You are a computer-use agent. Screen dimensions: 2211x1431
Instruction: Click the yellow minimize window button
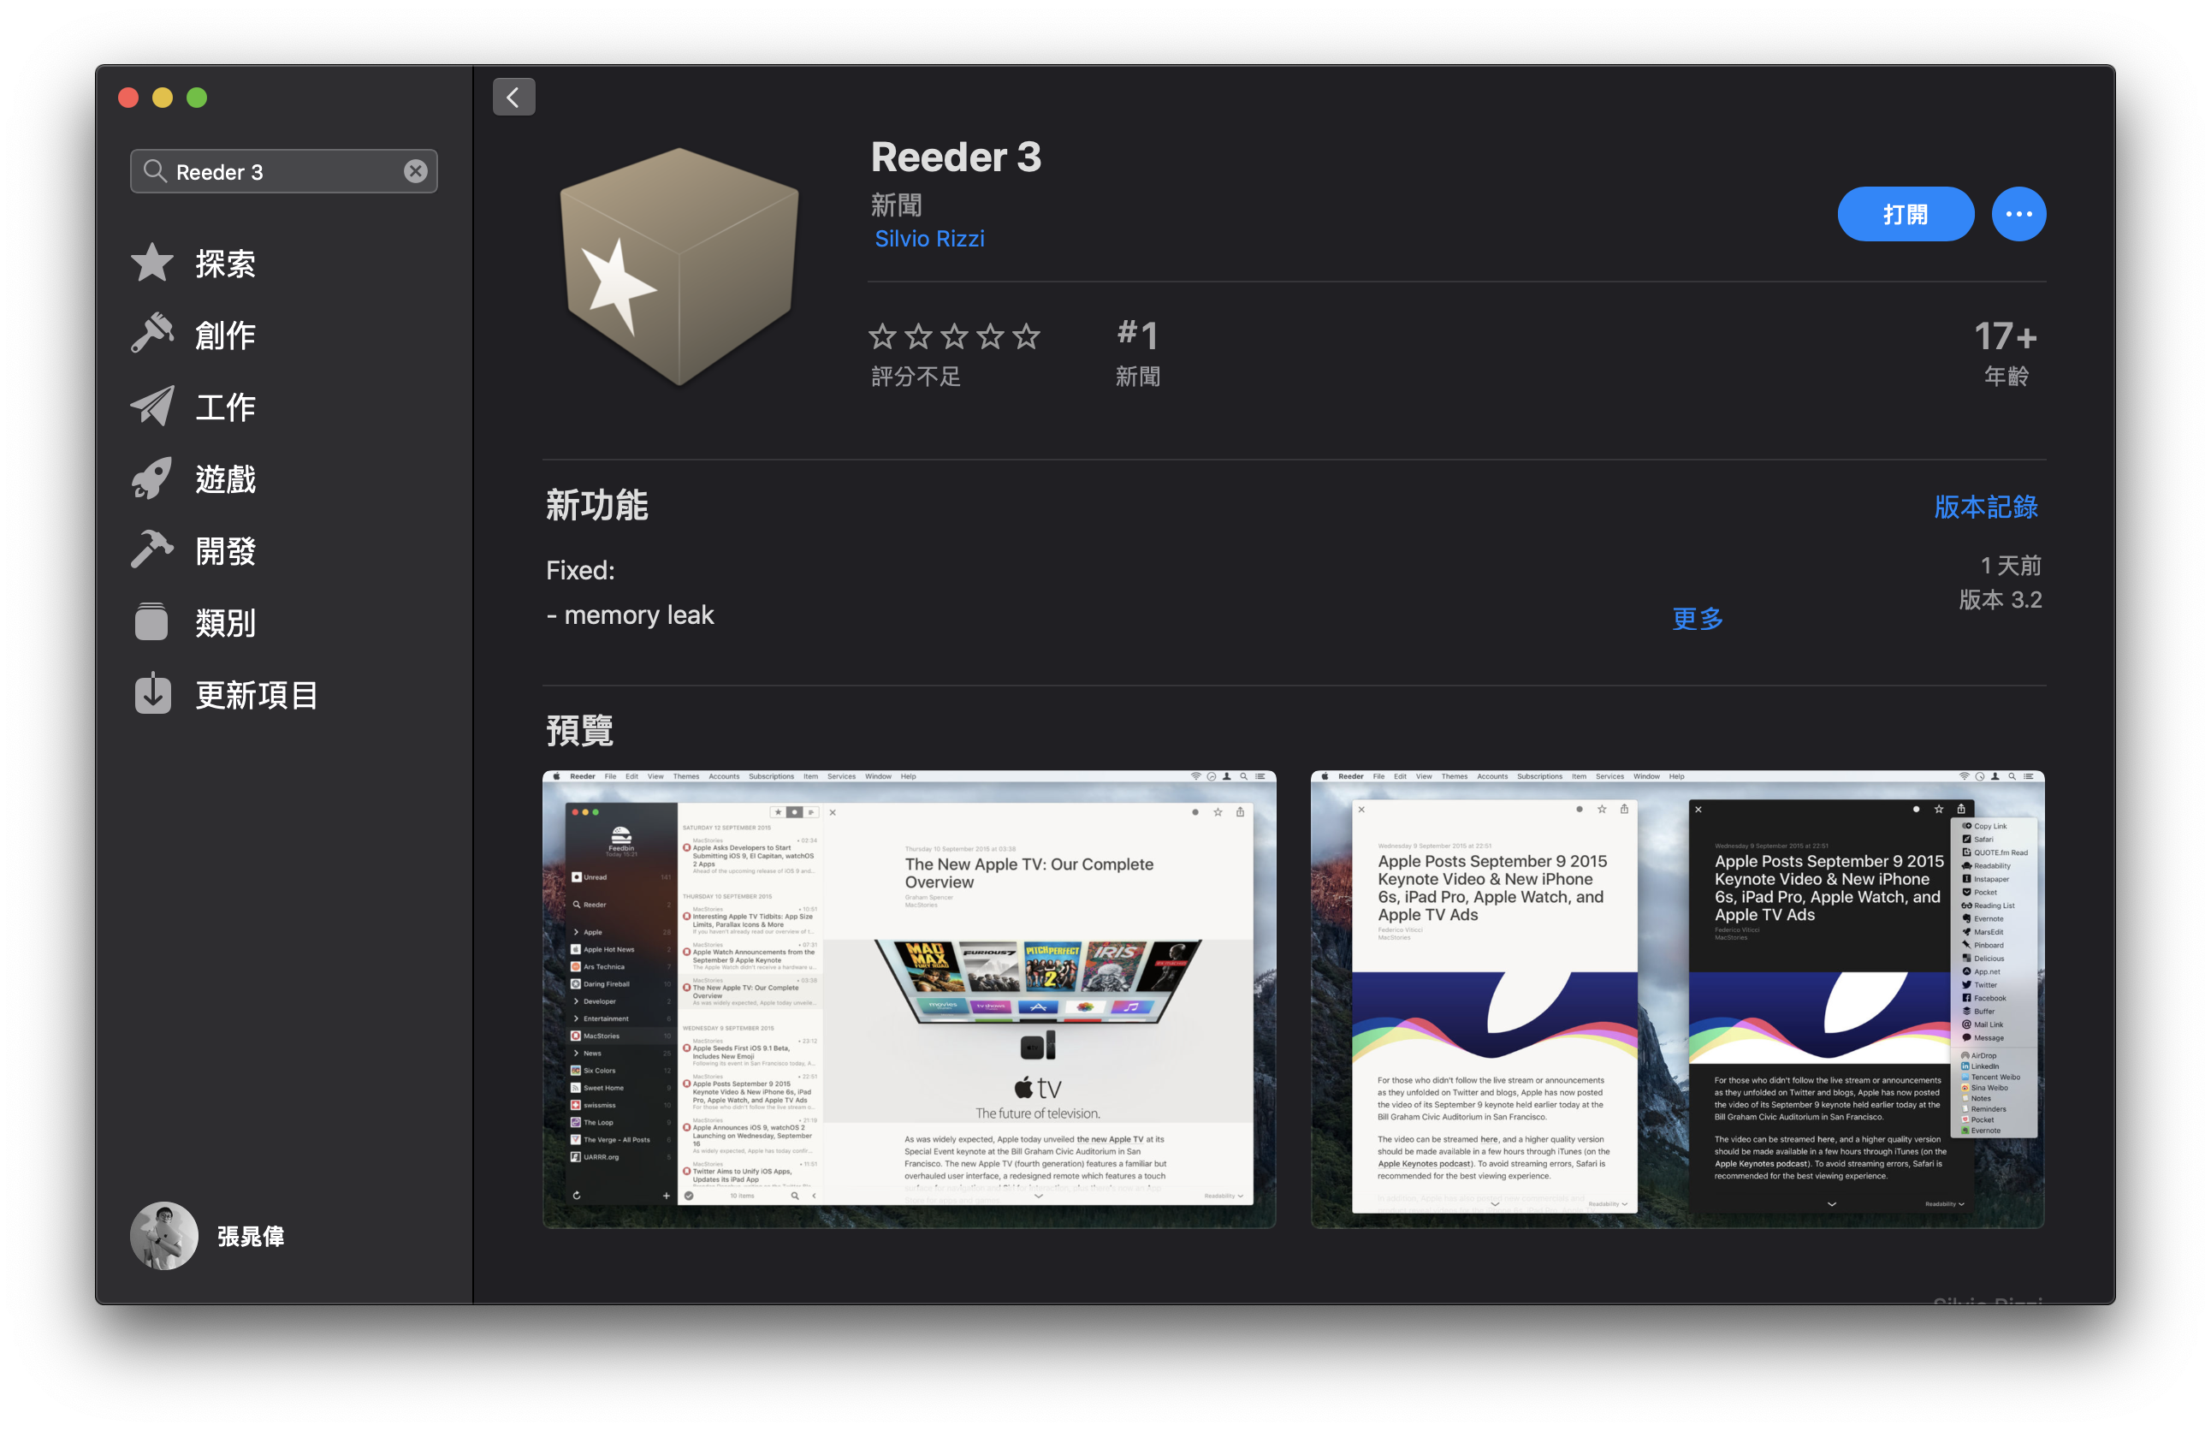[163, 98]
